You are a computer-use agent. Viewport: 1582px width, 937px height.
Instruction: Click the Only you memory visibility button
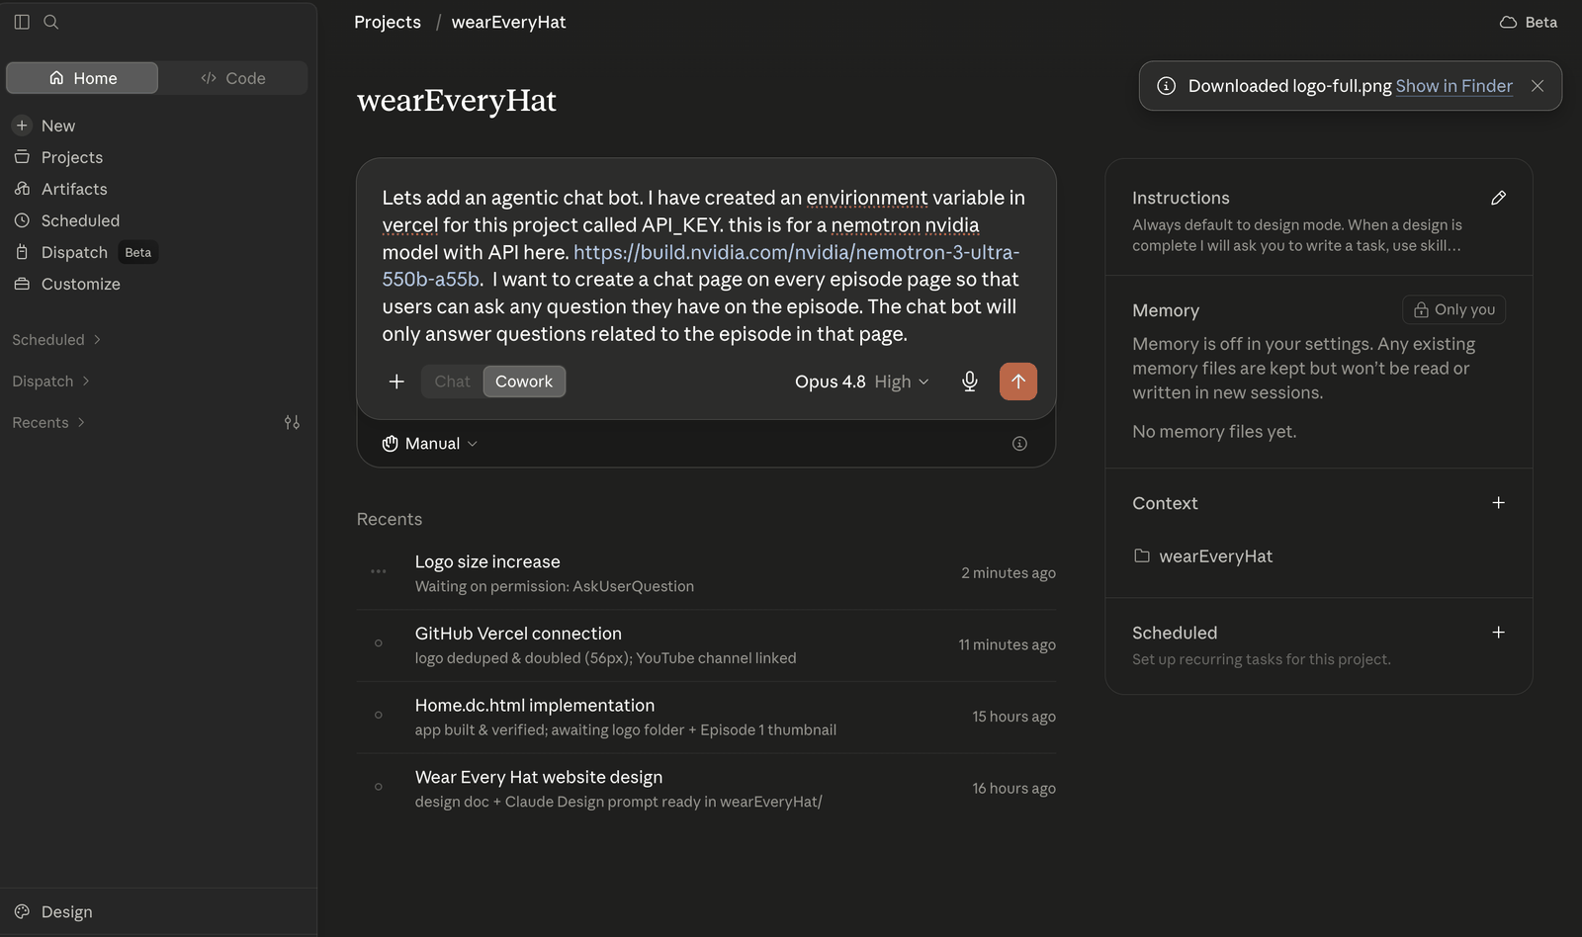[1453, 309]
